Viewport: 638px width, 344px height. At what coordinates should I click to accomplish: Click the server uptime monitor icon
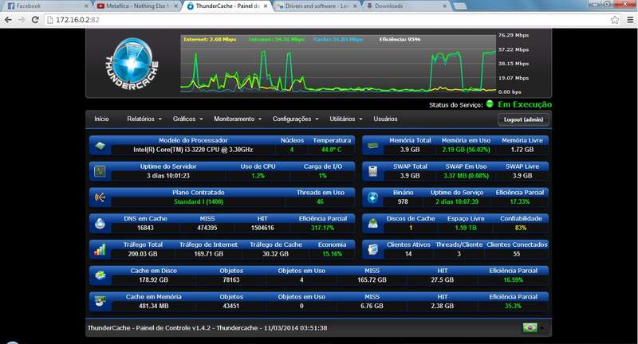(x=100, y=171)
